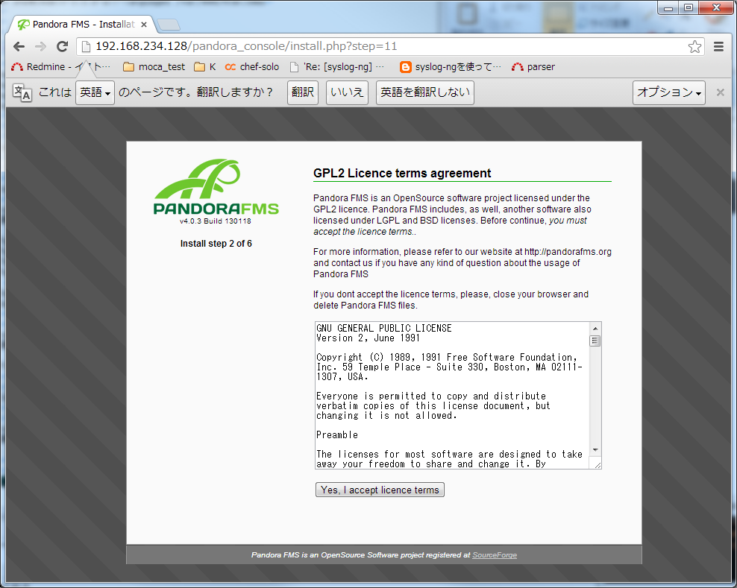Follow the SourceForge link in footer
Image resolution: width=737 pixels, height=588 pixels.
point(494,555)
